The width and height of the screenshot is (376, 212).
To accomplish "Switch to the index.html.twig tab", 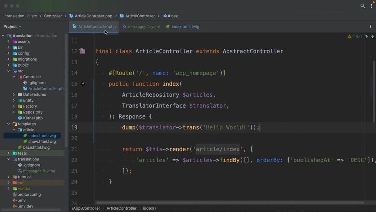I will click(183, 26).
